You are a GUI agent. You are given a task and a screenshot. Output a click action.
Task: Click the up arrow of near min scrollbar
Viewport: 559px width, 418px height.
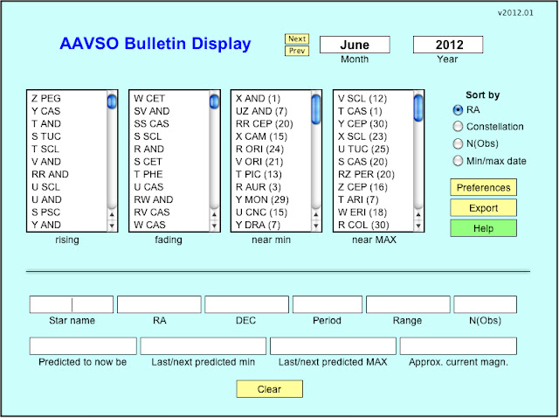click(x=316, y=214)
